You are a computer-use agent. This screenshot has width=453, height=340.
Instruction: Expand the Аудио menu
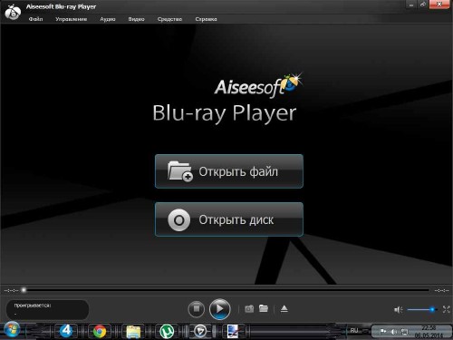[x=108, y=19]
